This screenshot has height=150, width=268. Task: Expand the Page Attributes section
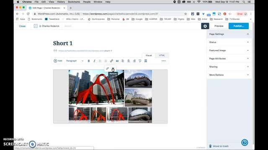click(x=229, y=58)
